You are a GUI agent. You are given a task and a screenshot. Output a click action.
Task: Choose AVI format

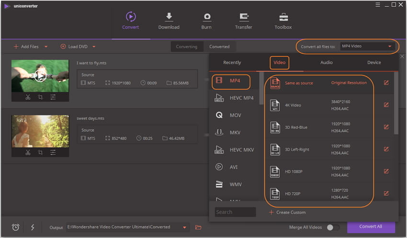(234, 167)
